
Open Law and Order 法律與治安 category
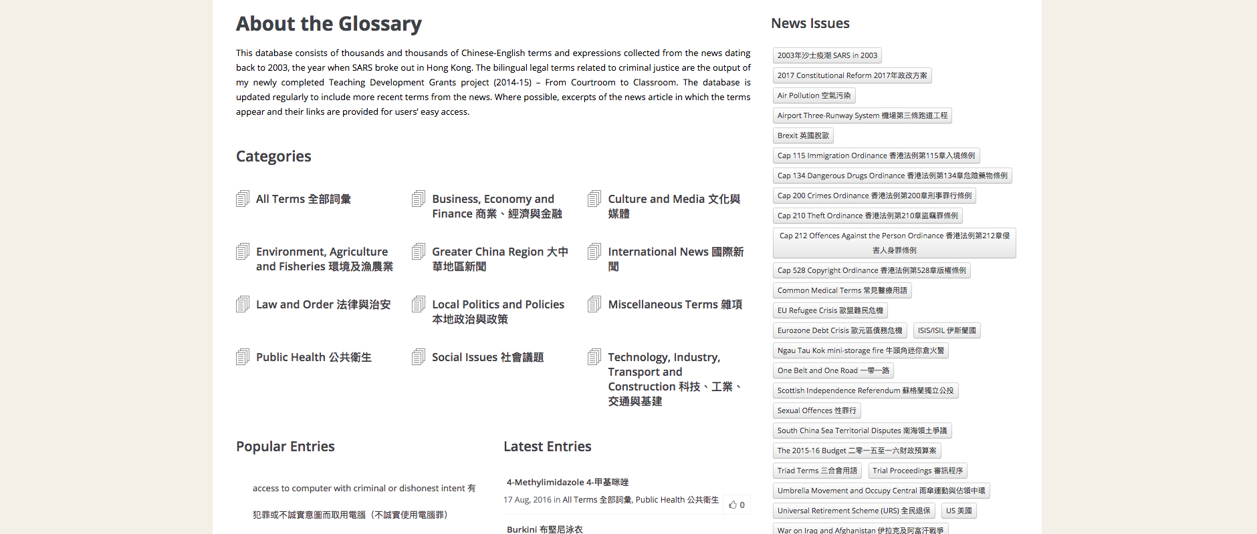[x=324, y=304]
